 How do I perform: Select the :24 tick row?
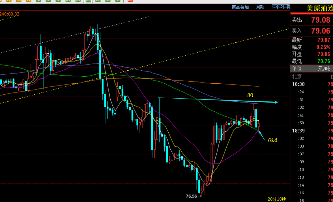tap(311, 92)
